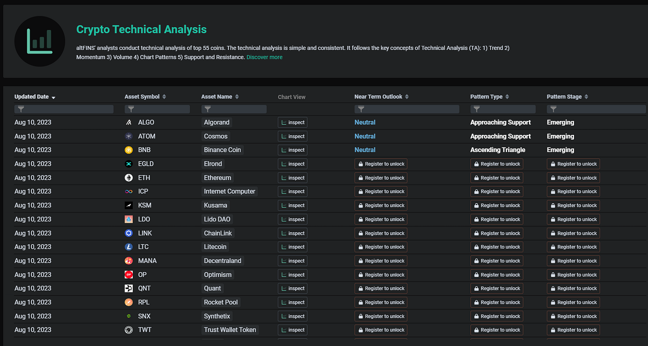Click the RPL coin logo icon
Image resolution: width=648 pixels, height=346 pixels.
[x=129, y=302]
